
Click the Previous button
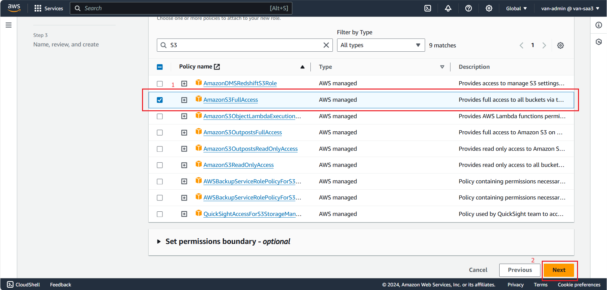pyautogui.click(x=520, y=270)
